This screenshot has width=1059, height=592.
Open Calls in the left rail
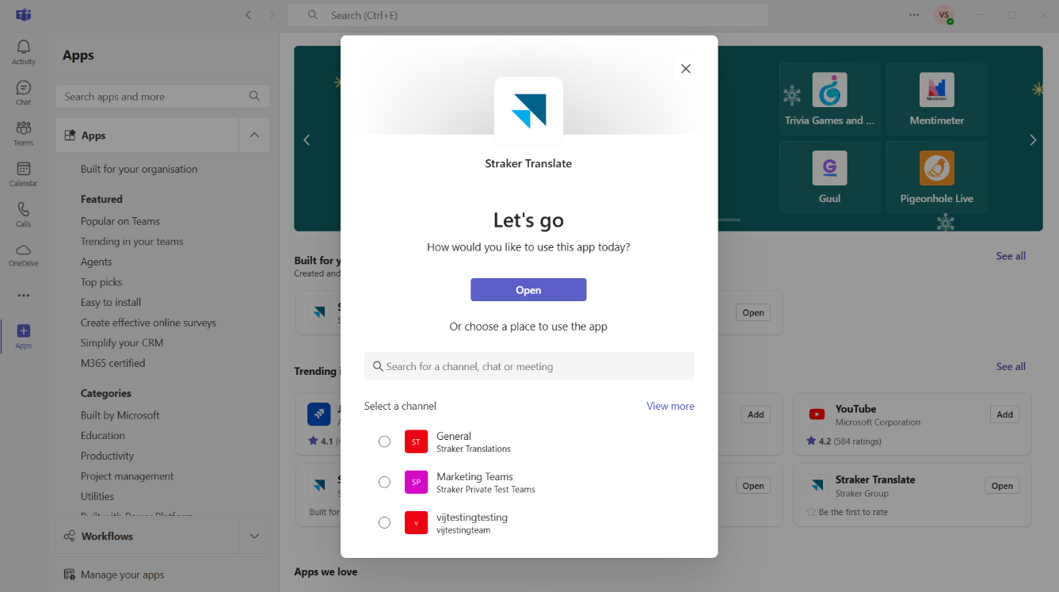24,214
